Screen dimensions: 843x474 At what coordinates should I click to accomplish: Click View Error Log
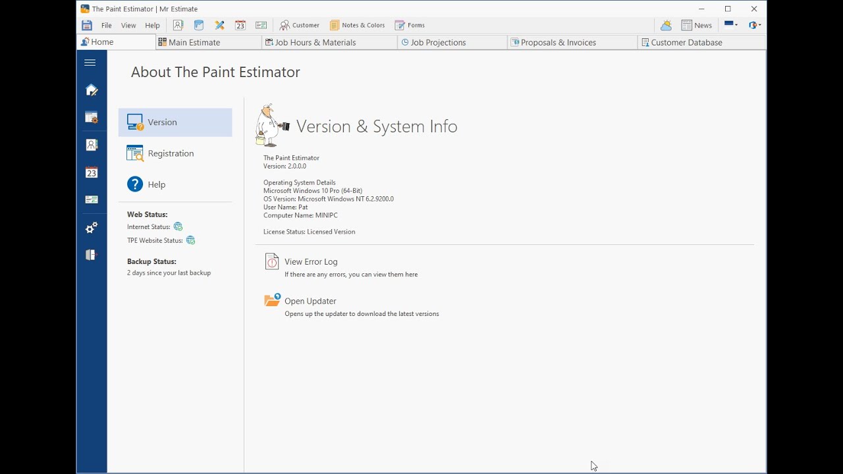click(x=311, y=261)
